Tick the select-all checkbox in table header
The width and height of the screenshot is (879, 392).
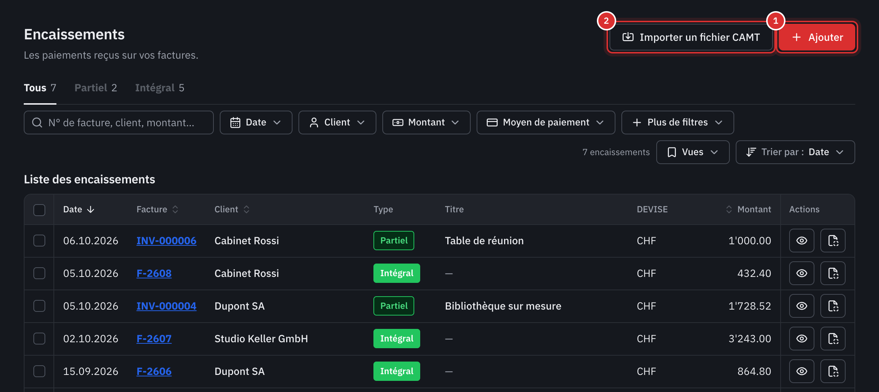point(39,210)
